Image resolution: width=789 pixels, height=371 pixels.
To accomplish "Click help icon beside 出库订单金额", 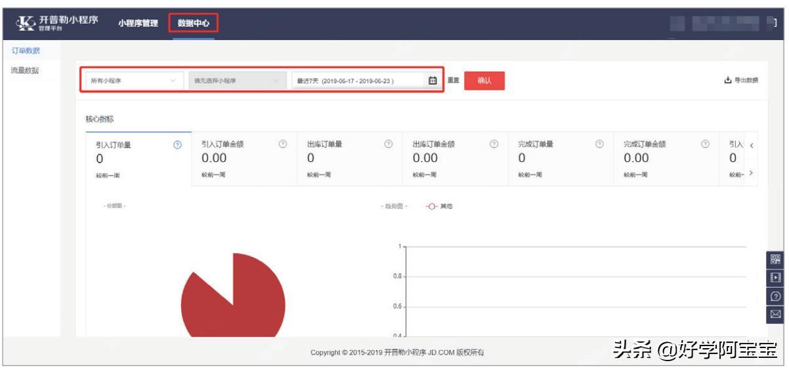I will [494, 144].
